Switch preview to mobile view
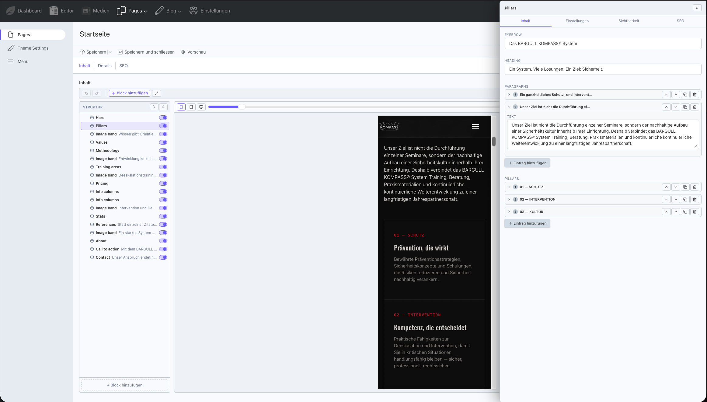 (x=181, y=107)
